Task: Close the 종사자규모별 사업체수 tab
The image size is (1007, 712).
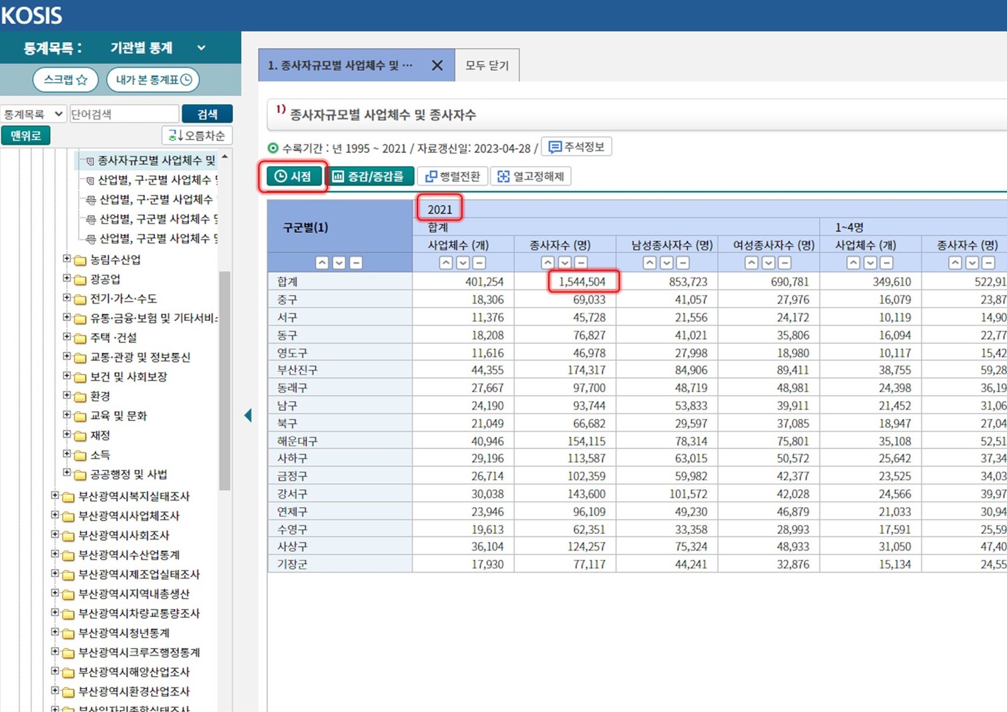Action: pyautogui.click(x=437, y=65)
